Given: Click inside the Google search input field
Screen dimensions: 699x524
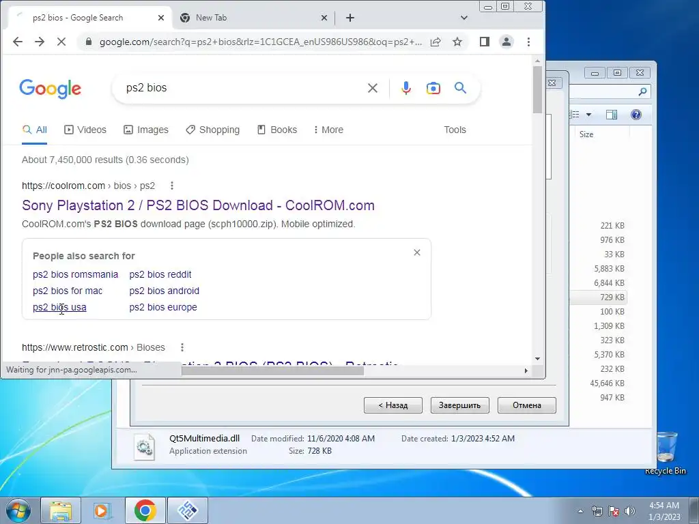Looking at the screenshot, I should 243,88.
